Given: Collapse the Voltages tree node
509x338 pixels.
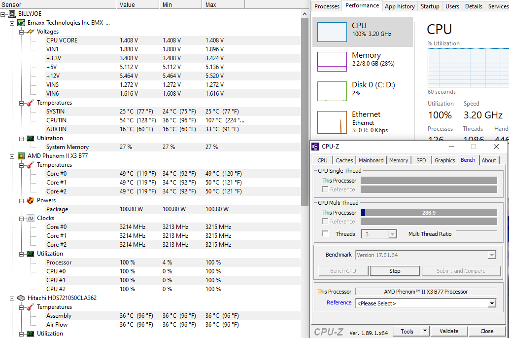Looking at the screenshot, I should pyautogui.click(x=21, y=32).
